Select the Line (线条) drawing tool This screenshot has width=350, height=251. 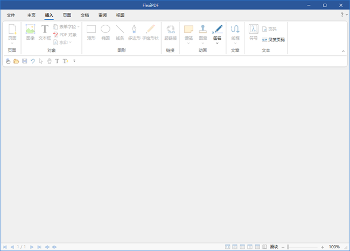[x=120, y=32]
